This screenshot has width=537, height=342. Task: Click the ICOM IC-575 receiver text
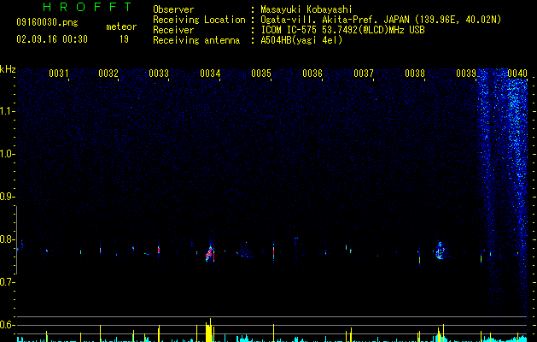click(x=342, y=30)
